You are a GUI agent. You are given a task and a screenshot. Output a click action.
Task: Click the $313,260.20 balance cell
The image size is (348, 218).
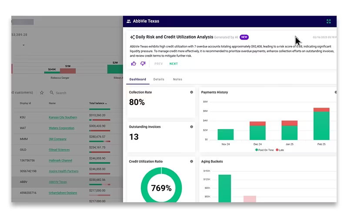(x=97, y=115)
